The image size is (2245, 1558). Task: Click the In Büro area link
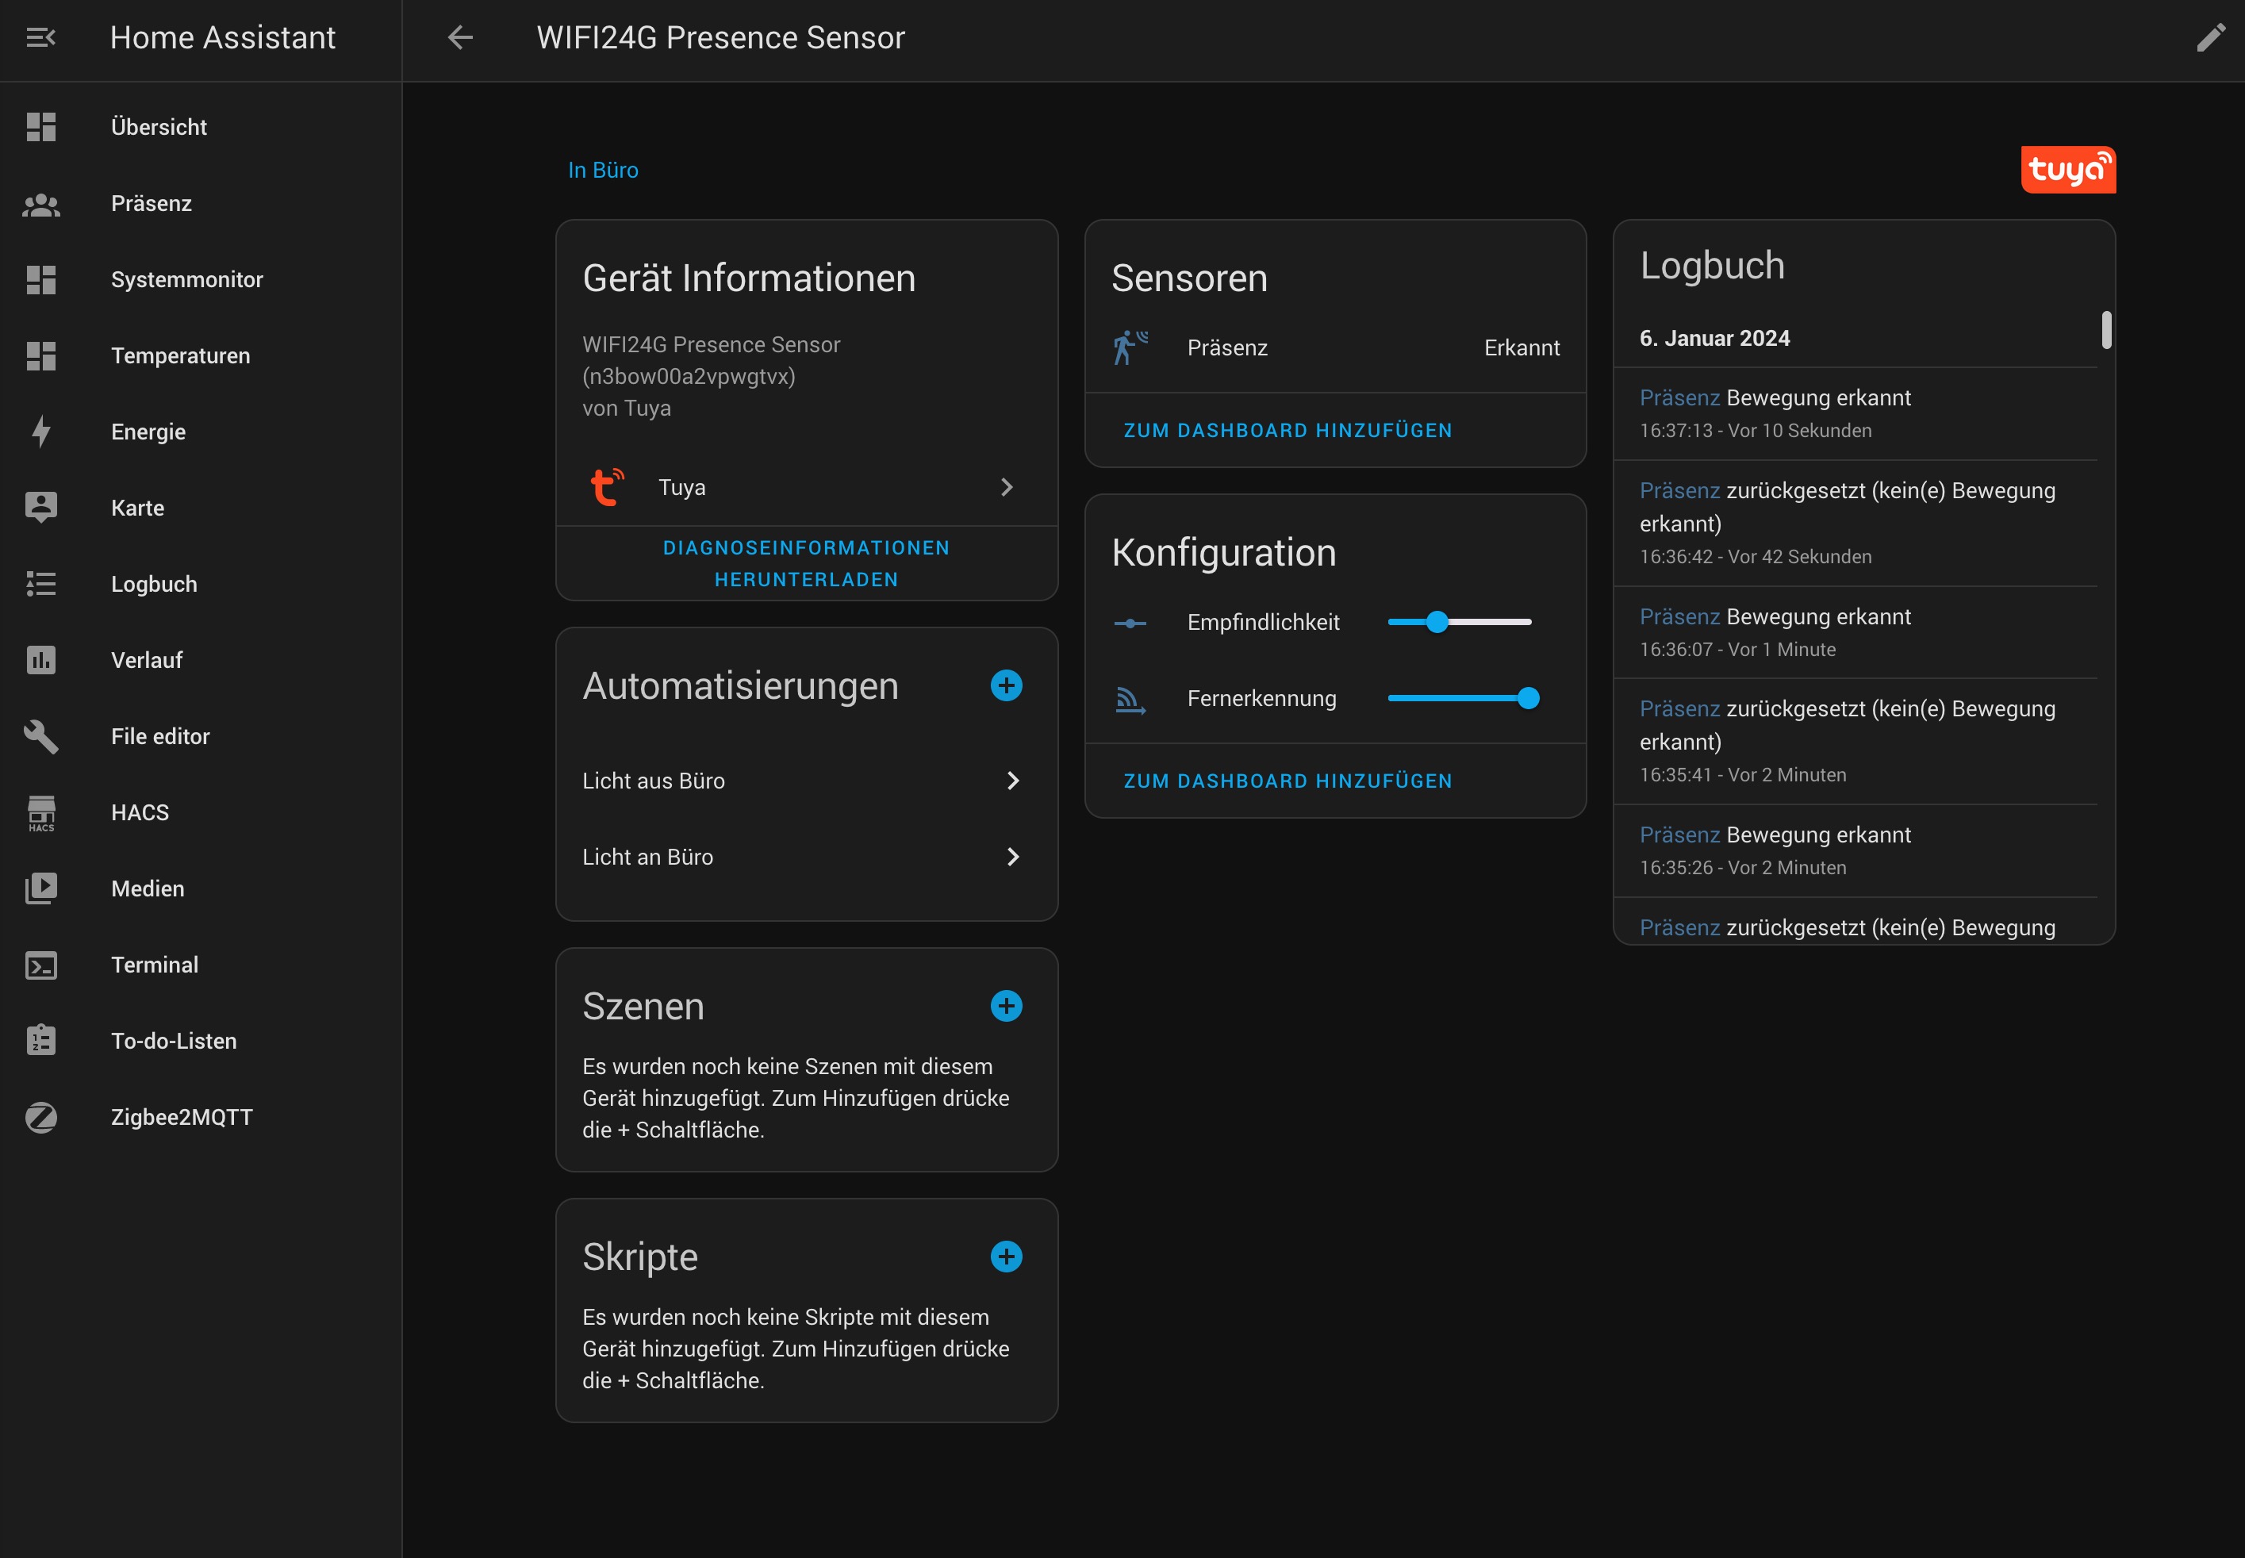coord(602,170)
